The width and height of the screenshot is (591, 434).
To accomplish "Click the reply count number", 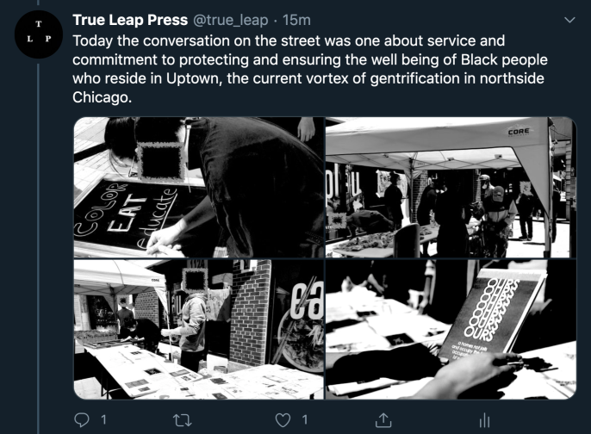I will pyautogui.click(x=103, y=419).
